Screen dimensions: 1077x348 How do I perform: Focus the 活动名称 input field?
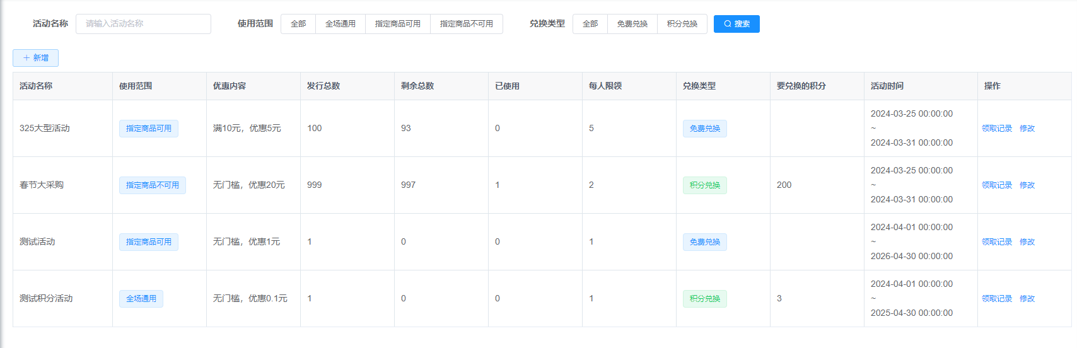point(143,24)
